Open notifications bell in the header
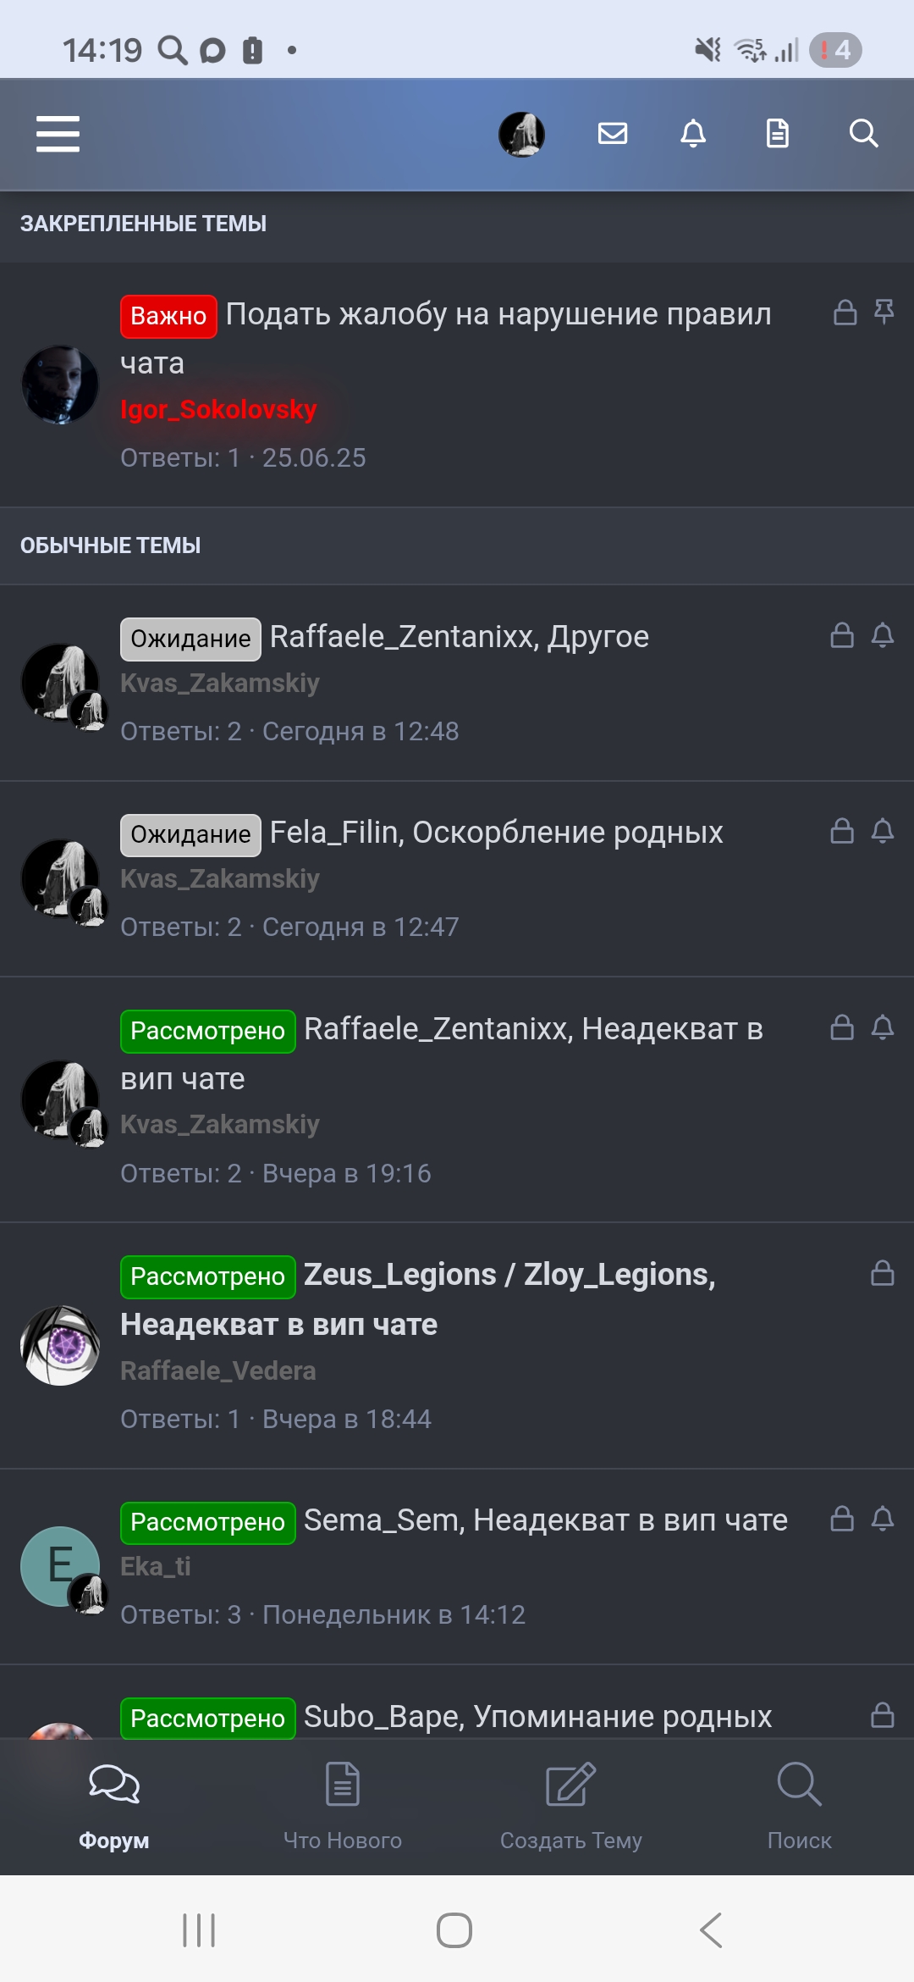Image resolution: width=914 pixels, height=1982 pixels. tap(693, 133)
